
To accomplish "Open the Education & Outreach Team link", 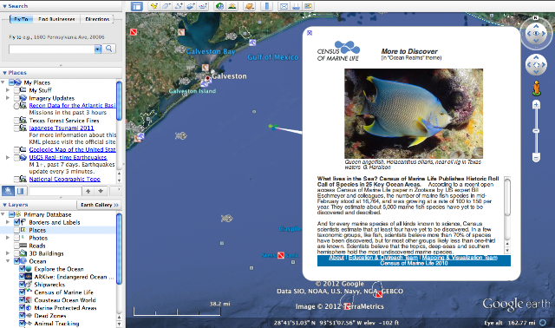I will (x=383, y=258).
